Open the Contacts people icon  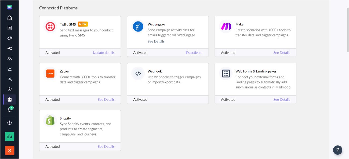pyautogui.click(x=9, y=59)
